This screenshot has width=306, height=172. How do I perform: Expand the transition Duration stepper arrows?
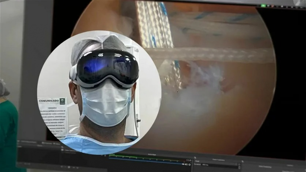tap(239, 165)
